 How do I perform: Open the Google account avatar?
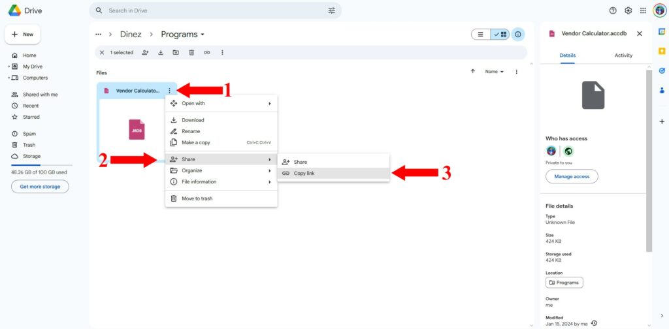tap(659, 10)
